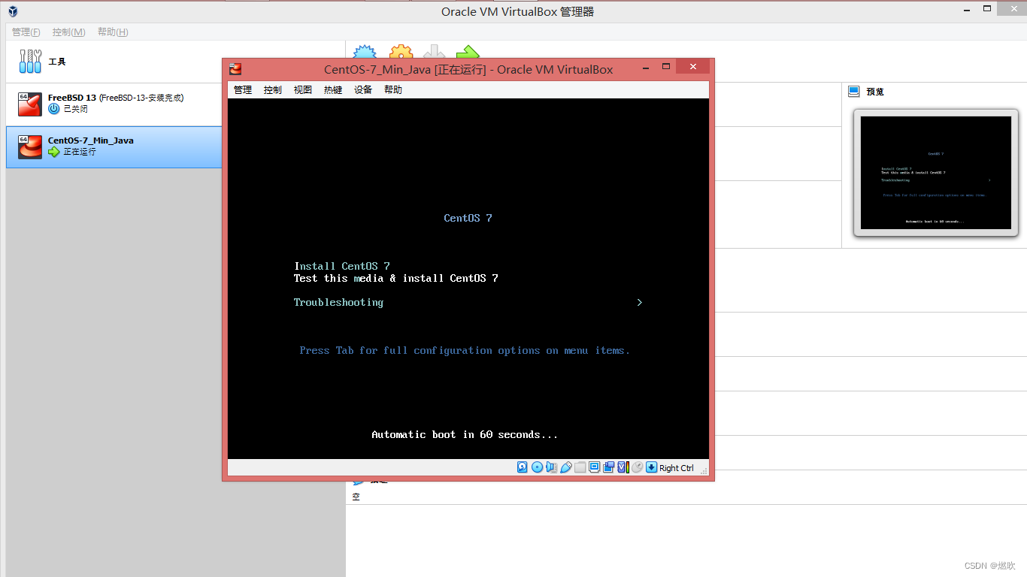
Task: Open the 控制(M) menu in manager window
Action: click(69, 32)
